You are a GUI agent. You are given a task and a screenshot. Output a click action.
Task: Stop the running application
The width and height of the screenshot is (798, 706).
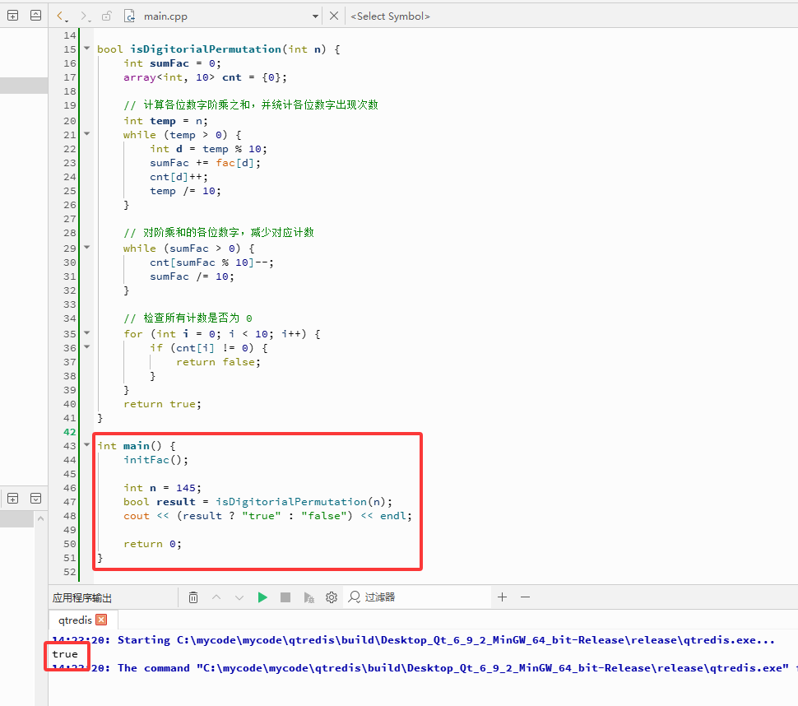285,597
